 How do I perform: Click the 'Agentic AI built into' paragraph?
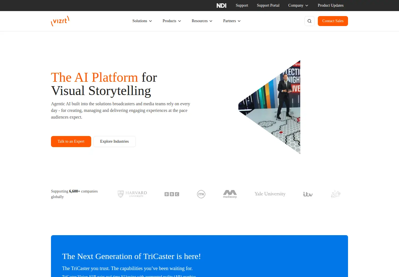tap(121, 111)
